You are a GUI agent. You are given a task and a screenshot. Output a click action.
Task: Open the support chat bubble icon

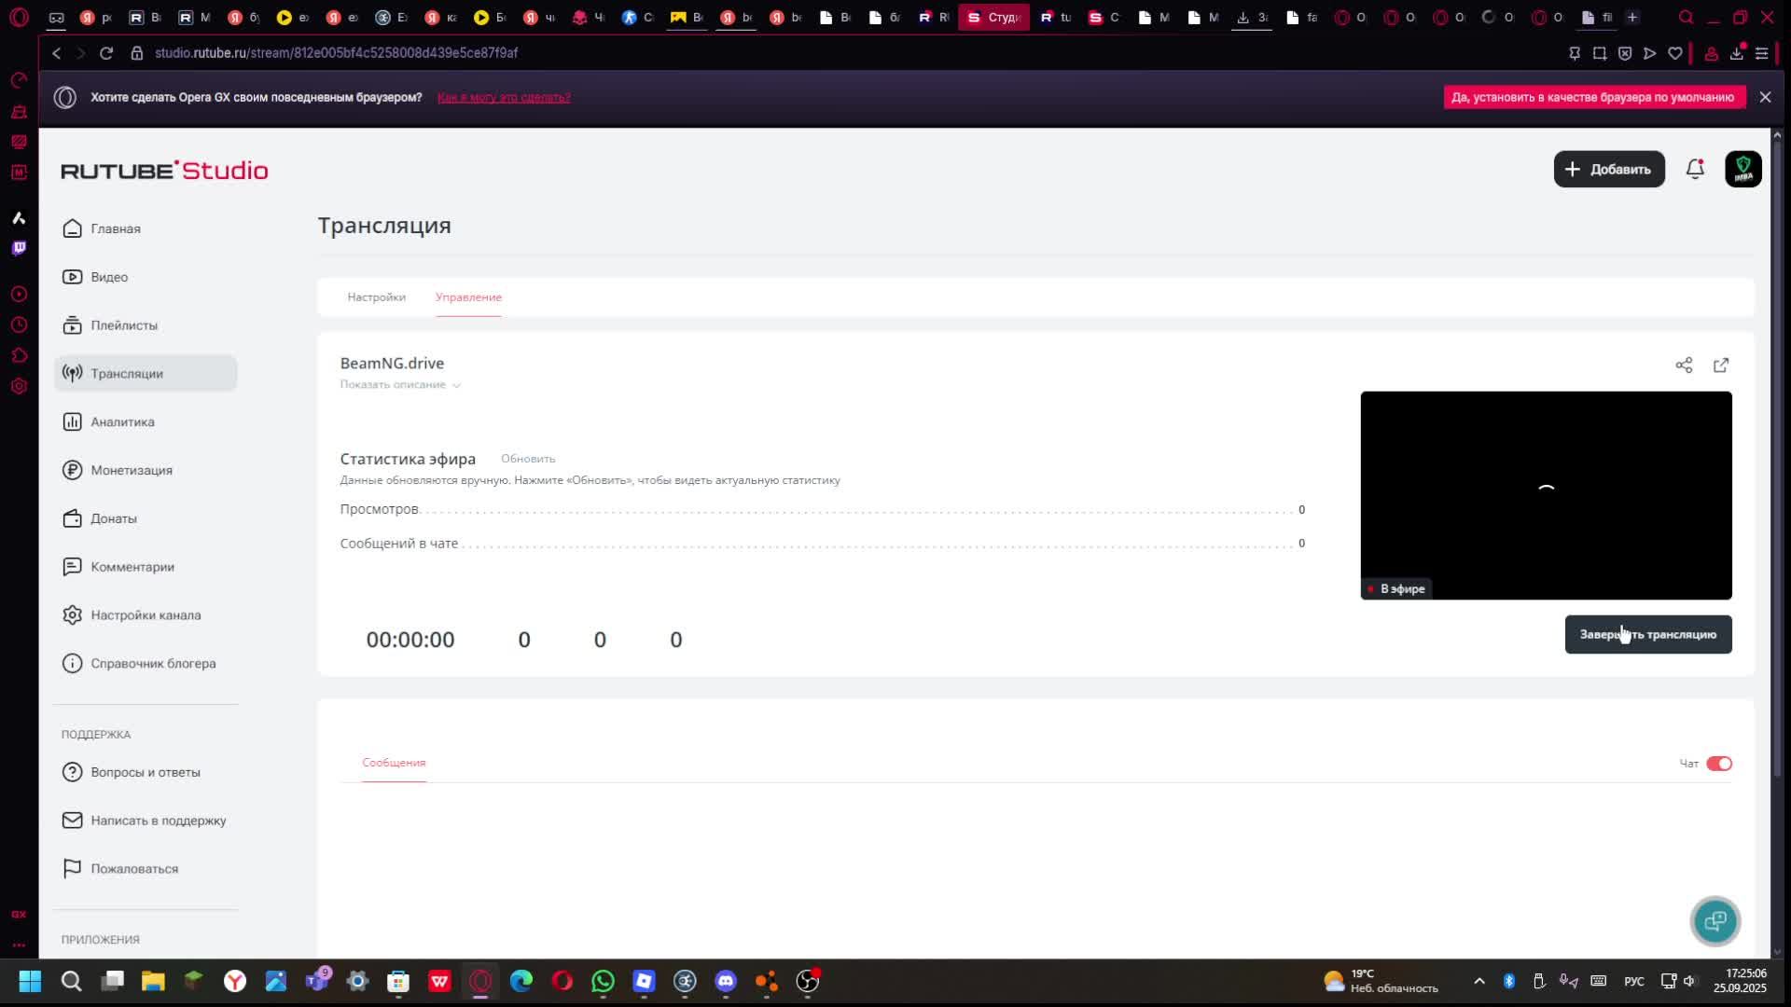coord(1715,921)
